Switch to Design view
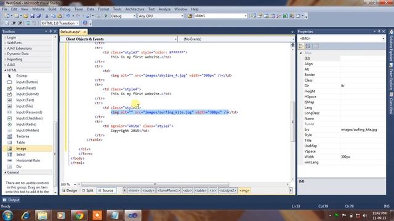Viewport: 394px width, 221px height. coord(70,191)
